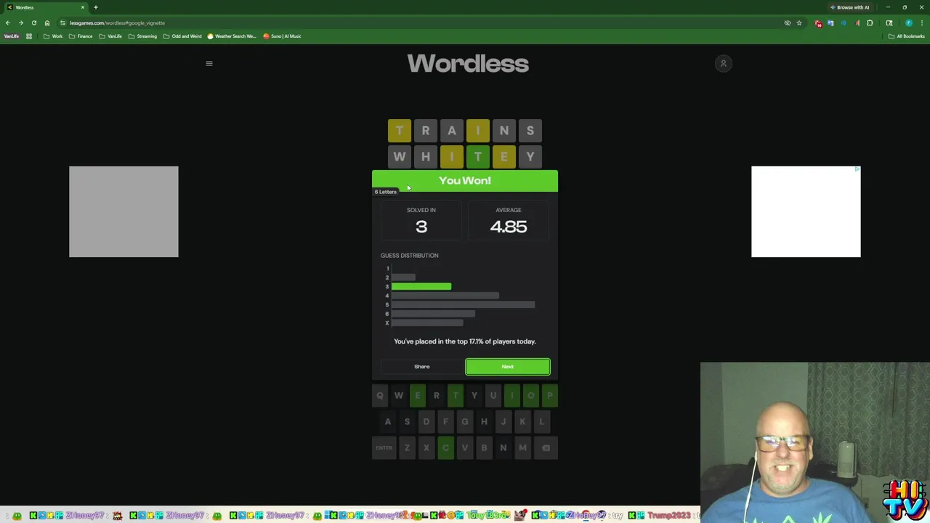Select the Wordless browser tab
The height and width of the screenshot is (523, 930).
coord(45,7)
